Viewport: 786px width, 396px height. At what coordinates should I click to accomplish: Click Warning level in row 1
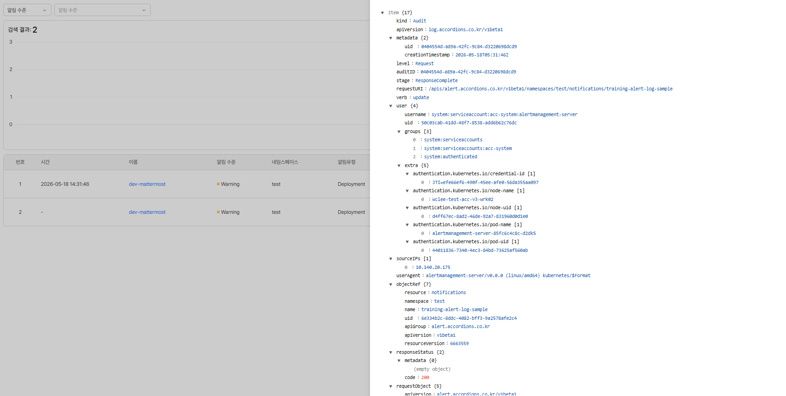(x=228, y=184)
